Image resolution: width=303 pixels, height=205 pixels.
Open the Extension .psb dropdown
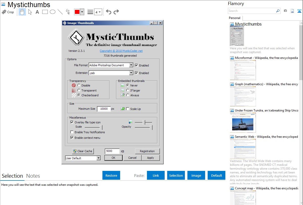click(x=131, y=73)
